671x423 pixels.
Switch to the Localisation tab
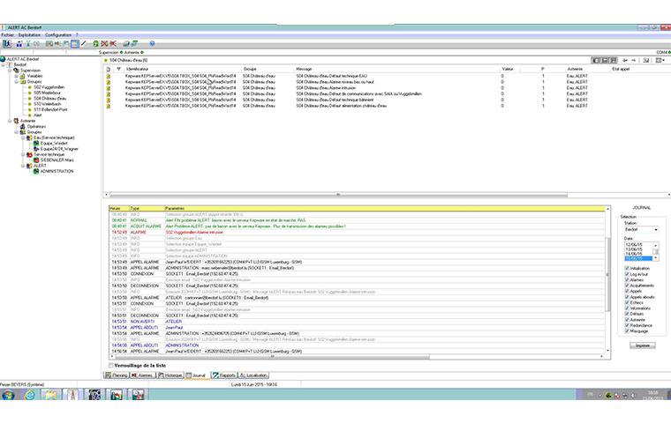(x=253, y=375)
